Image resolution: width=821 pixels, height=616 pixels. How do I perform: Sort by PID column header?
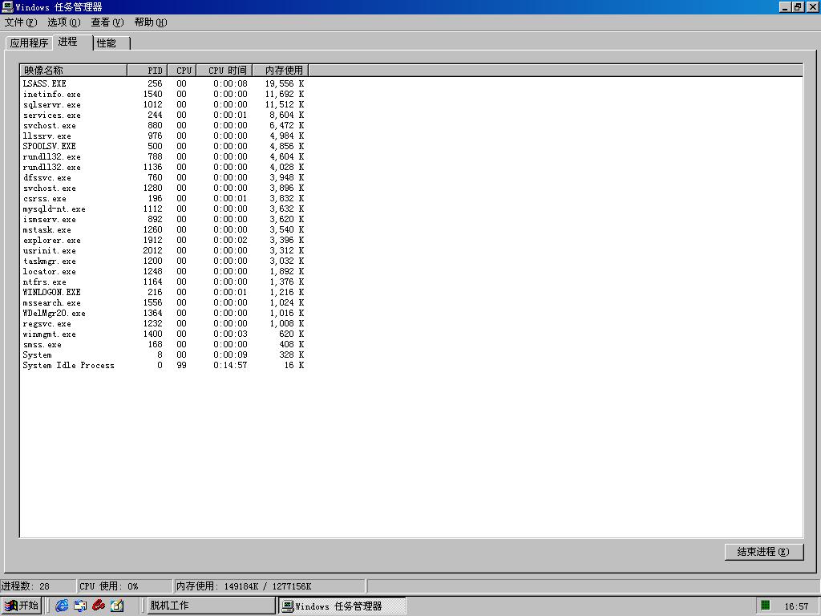pos(148,71)
